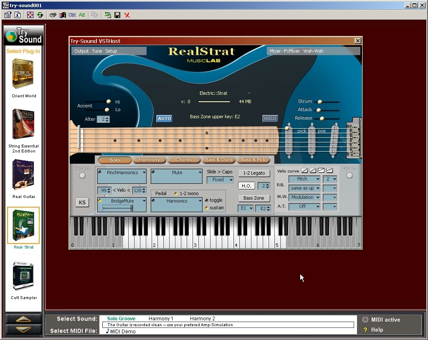428x340 pixels.
Task: Open the M.W. Modulation dropdown
Action: [304, 197]
